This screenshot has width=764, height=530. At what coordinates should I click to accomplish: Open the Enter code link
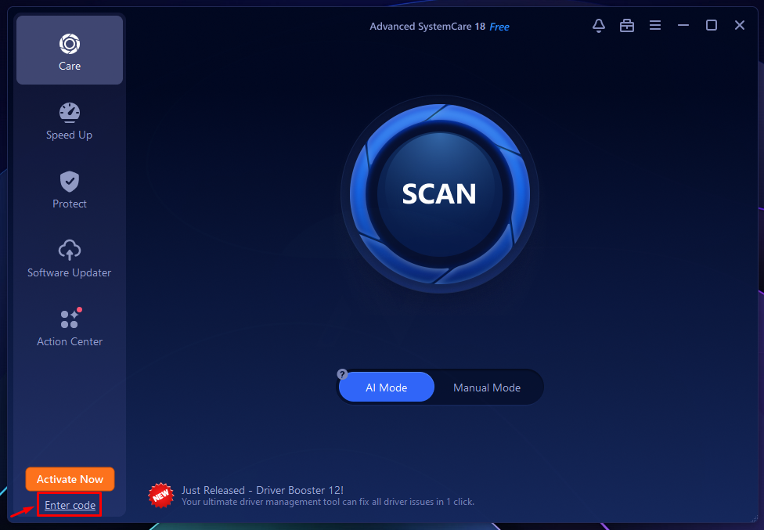pos(70,505)
